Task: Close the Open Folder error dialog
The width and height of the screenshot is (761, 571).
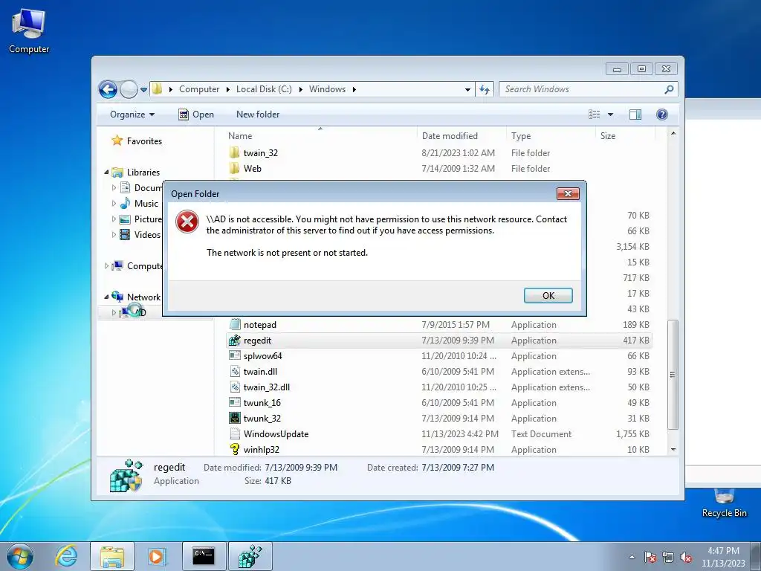Action: 568,194
